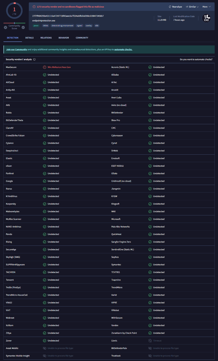Click the Reanalyze refresh icon
This screenshot has width=218, height=361.
170,7
